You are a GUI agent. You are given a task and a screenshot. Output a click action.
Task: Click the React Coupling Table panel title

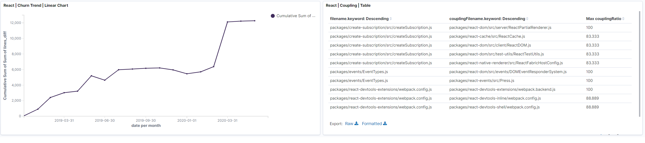(348, 5)
